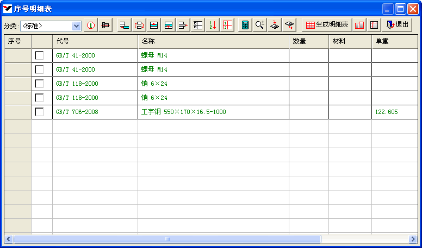Click the 名称 column header

[x=213, y=41]
